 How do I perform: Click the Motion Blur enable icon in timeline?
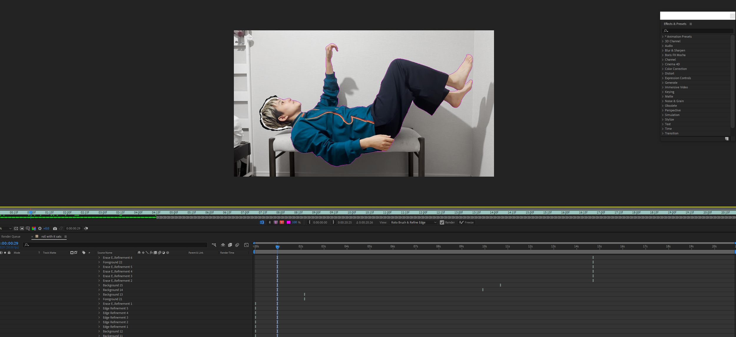pyautogui.click(x=237, y=245)
